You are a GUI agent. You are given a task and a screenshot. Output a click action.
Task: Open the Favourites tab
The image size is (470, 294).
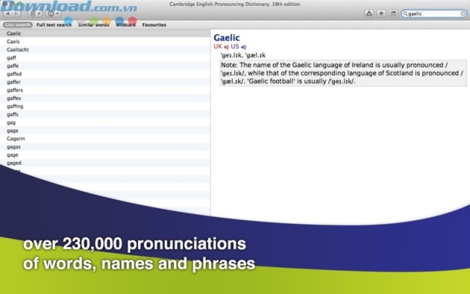[x=154, y=25]
